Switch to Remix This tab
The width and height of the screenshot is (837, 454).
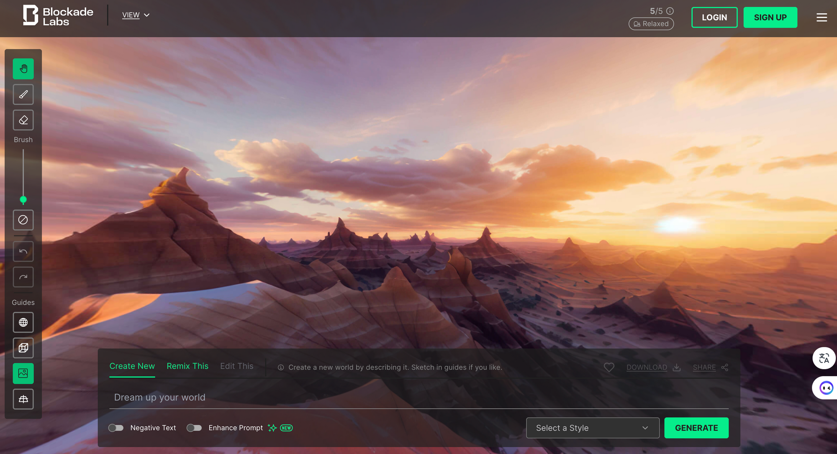(x=187, y=366)
